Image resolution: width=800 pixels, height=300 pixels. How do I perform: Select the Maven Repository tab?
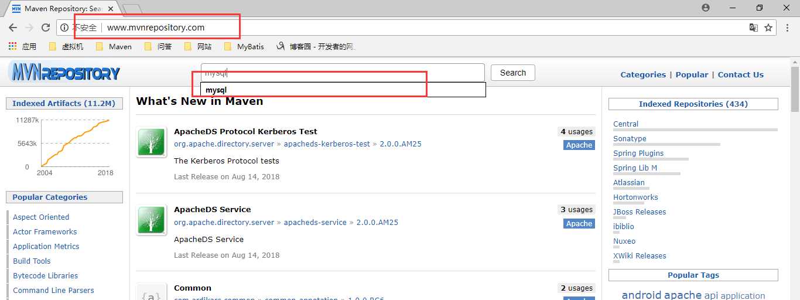62,9
